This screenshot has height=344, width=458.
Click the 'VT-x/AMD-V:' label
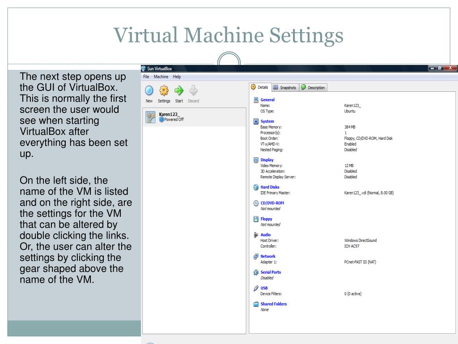pos(270,144)
